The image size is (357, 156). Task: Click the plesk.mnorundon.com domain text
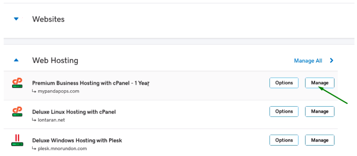(x=63, y=149)
